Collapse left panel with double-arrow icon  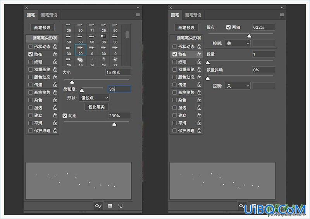tap(138, 7)
